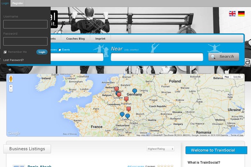Open the Lost Password link

13,60
